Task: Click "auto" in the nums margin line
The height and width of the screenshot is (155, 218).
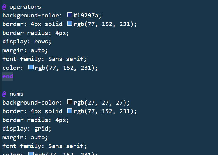Action: click(39, 137)
